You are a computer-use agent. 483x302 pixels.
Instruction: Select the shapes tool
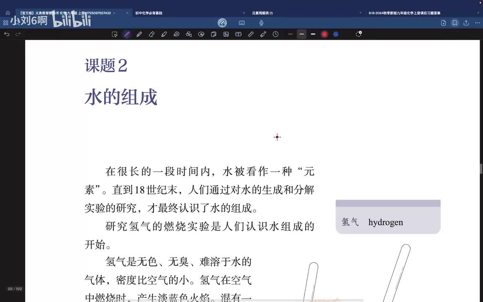[x=189, y=34]
